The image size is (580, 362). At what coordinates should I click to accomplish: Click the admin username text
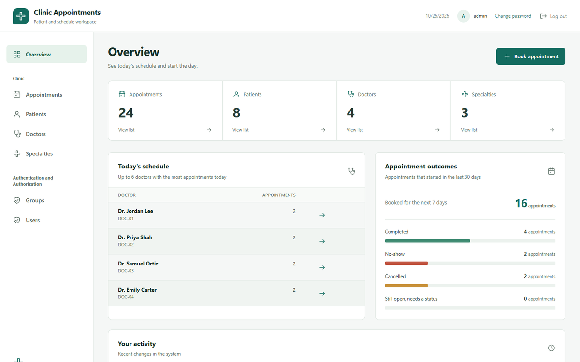tap(480, 16)
